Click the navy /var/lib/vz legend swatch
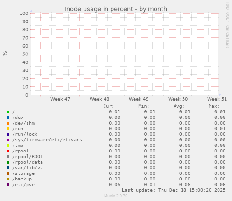 [8, 168]
